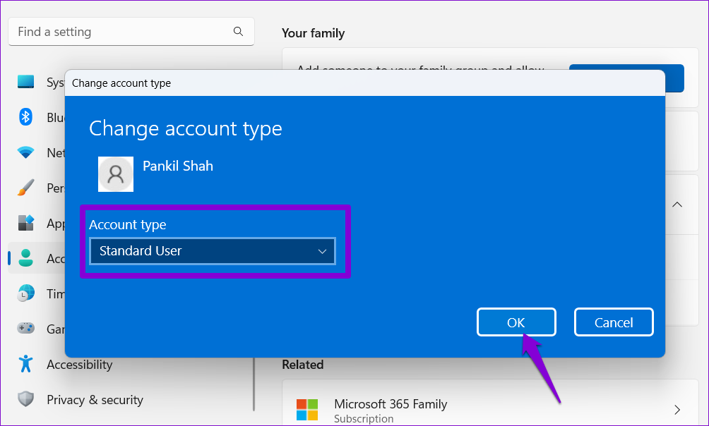Open Accessibility label in the sidebar
The width and height of the screenshot is (709, 426).
click(79, 365)
